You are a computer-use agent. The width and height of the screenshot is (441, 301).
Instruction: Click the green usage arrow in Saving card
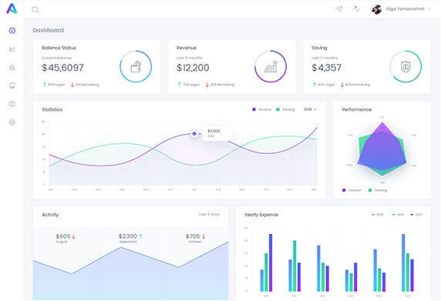(x=315, y=84)
